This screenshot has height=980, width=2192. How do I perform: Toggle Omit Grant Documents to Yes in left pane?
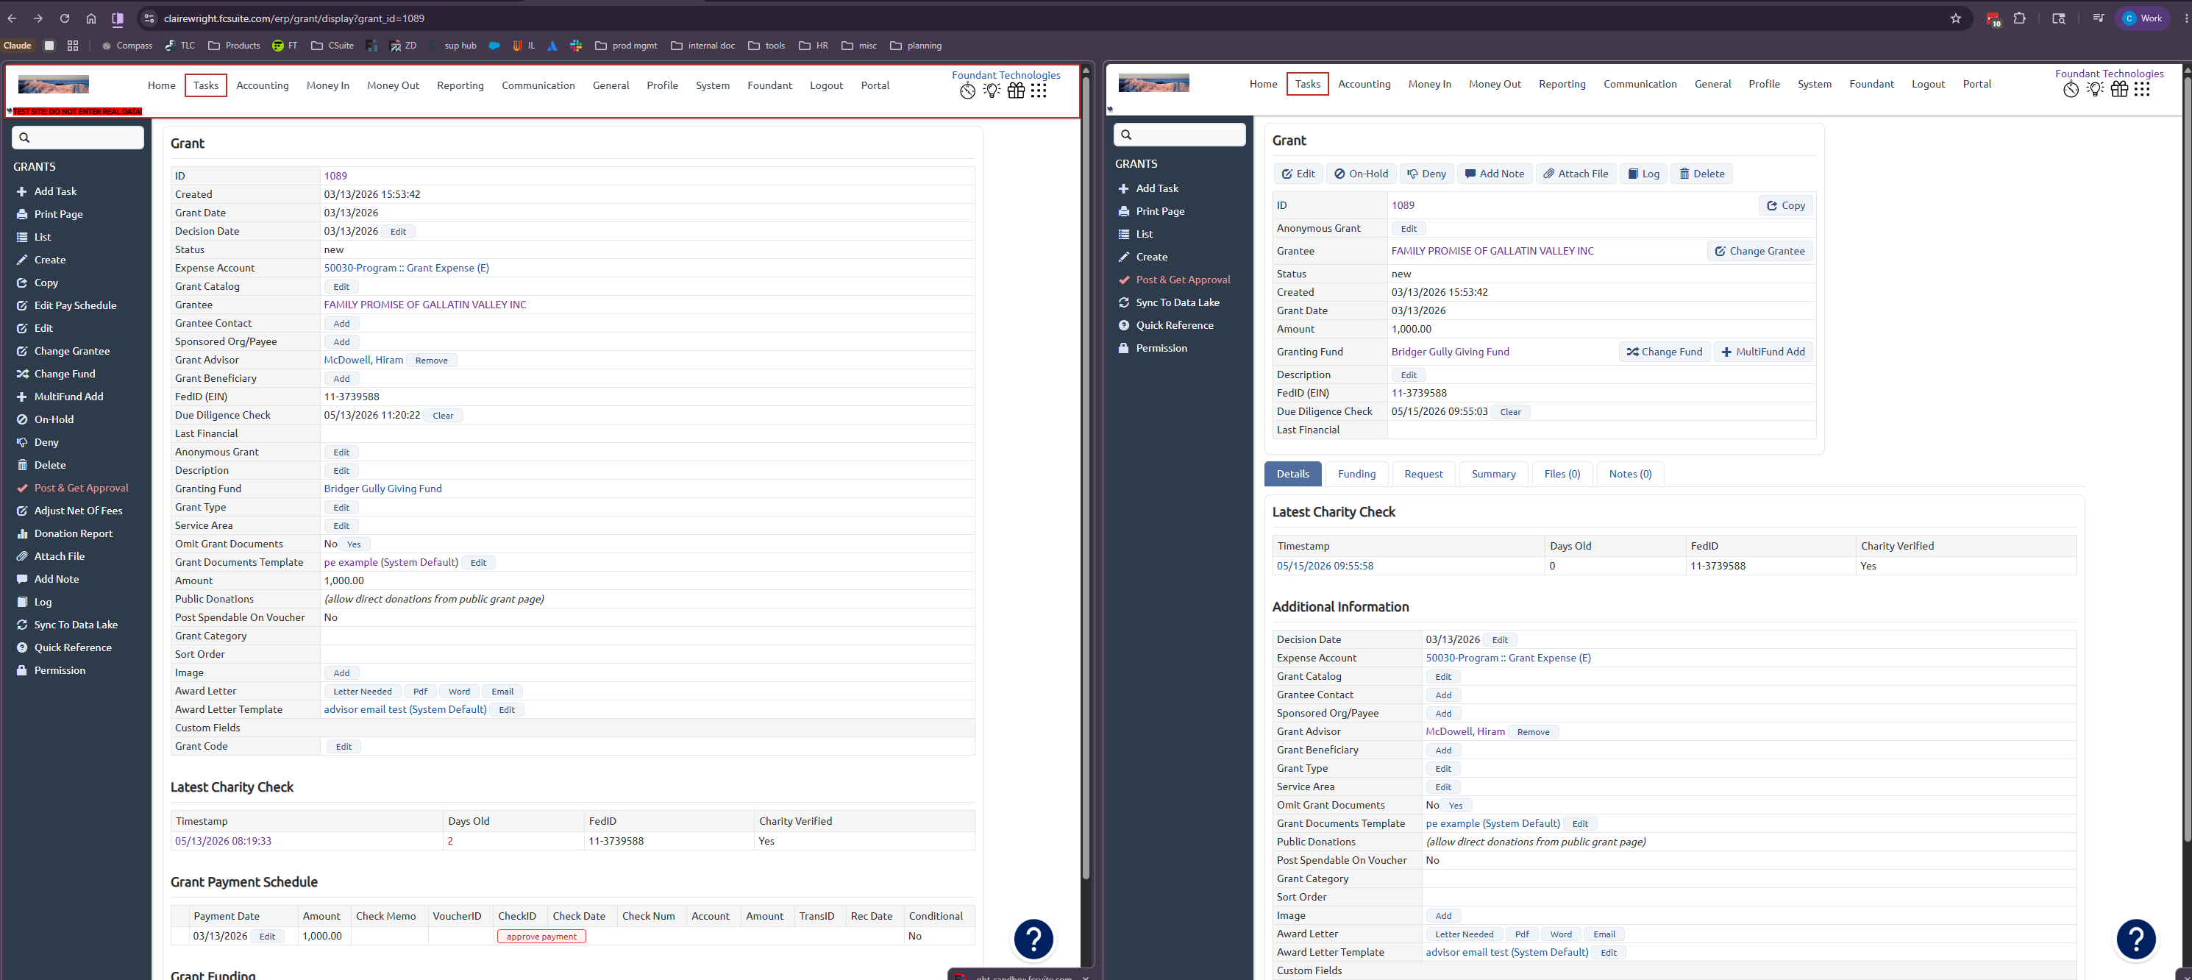coord(354,545)
